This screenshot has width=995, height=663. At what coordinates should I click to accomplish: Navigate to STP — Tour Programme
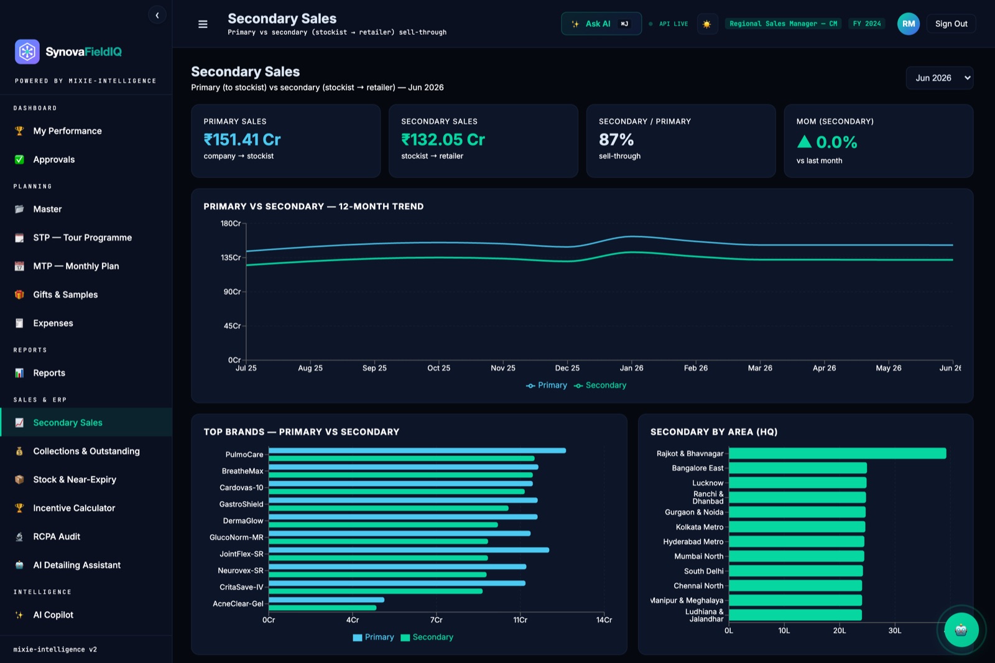86,238
